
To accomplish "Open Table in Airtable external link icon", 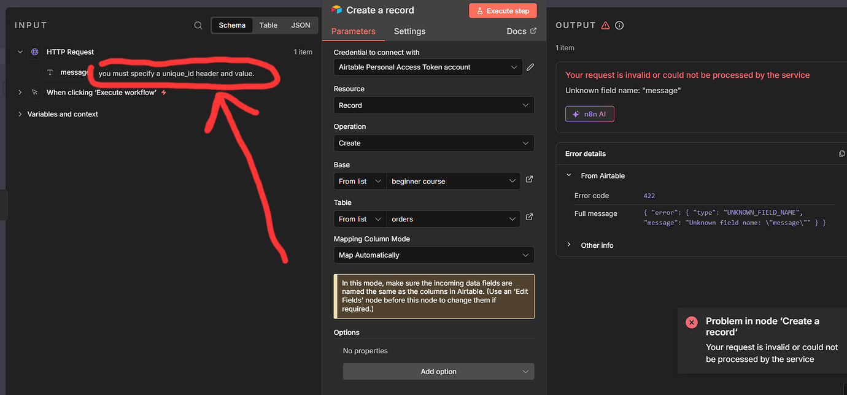I will coord(529,218).
